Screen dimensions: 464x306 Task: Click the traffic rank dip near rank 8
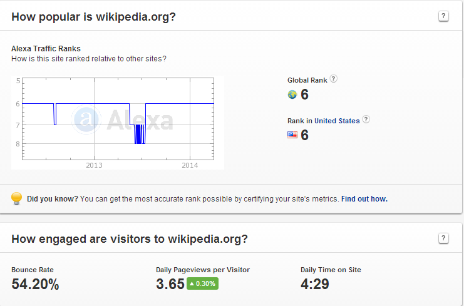pos(140,134)
